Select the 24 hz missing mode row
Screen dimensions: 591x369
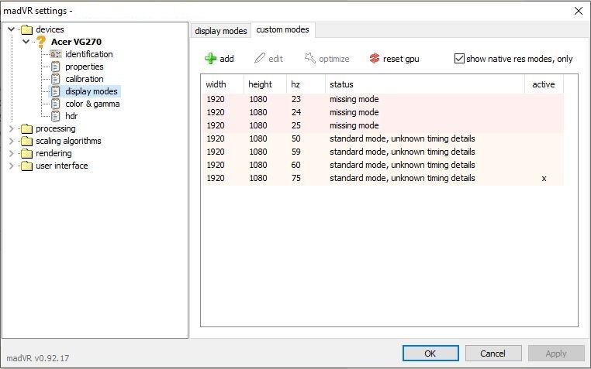(382, 112)
